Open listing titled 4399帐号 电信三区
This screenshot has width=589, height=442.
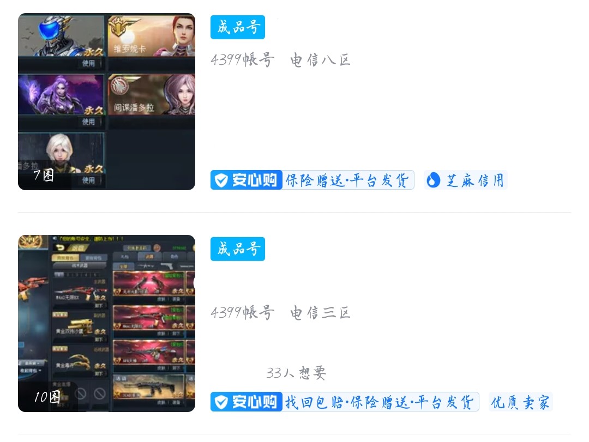tap(280, 312)
